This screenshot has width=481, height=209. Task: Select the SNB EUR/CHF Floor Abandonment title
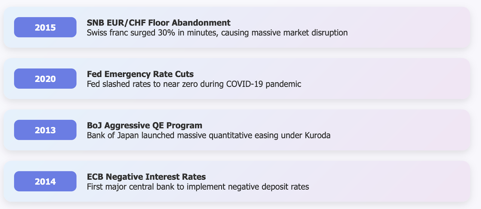[x=158, y=23]
